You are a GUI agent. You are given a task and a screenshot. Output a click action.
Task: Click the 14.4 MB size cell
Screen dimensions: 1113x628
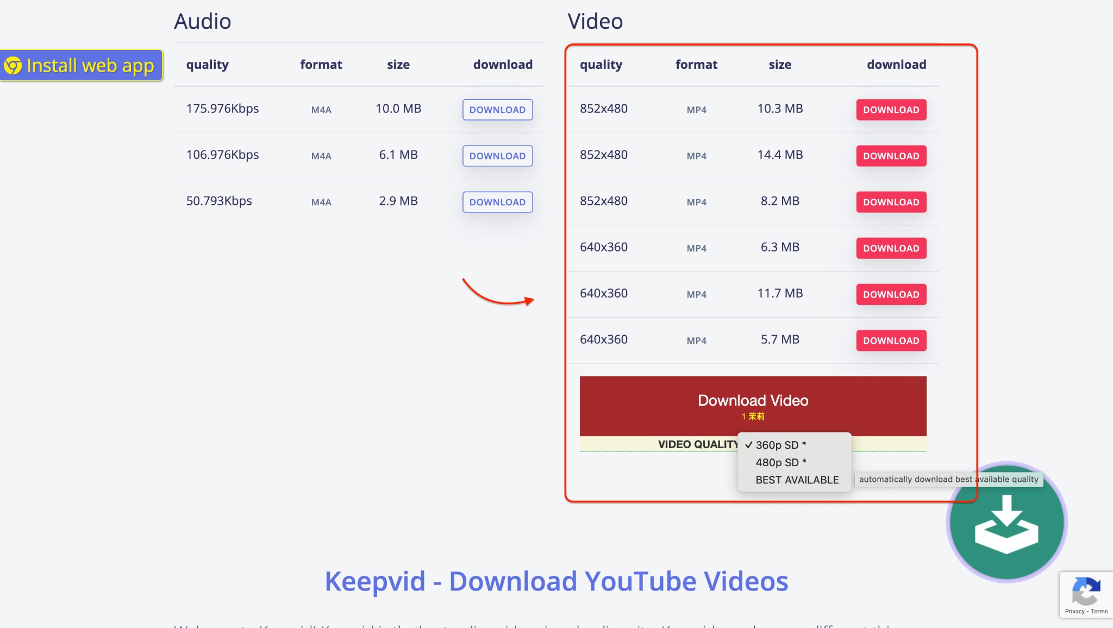pos(780,155)
